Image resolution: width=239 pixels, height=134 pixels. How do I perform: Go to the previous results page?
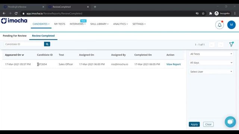[212, 45]
